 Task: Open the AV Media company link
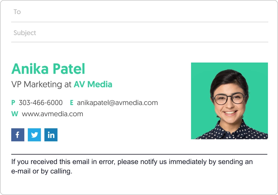coord(93,84)
